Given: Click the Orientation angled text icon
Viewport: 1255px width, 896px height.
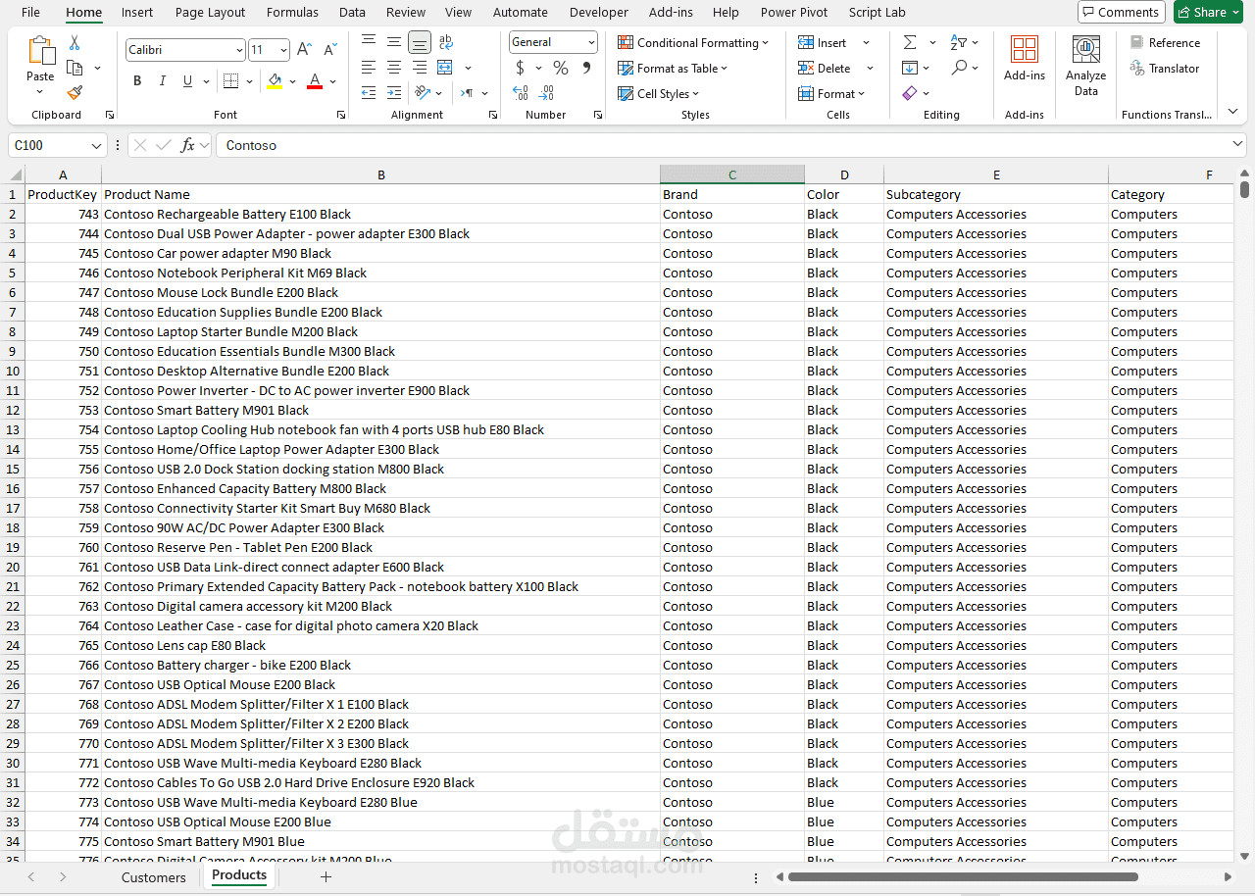Looking at the screenshot, I should click(423, 93).
